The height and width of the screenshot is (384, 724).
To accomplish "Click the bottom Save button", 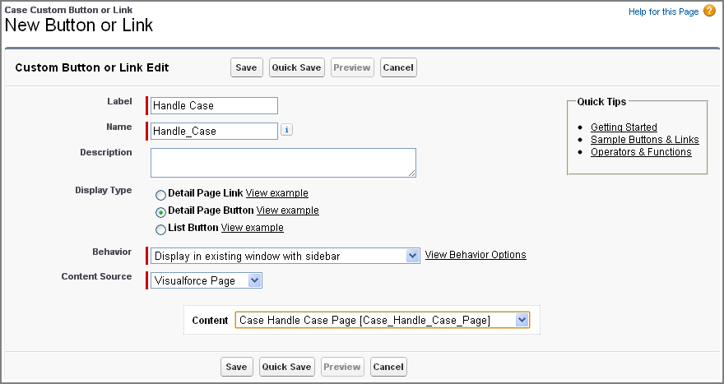I will (236, 367).
